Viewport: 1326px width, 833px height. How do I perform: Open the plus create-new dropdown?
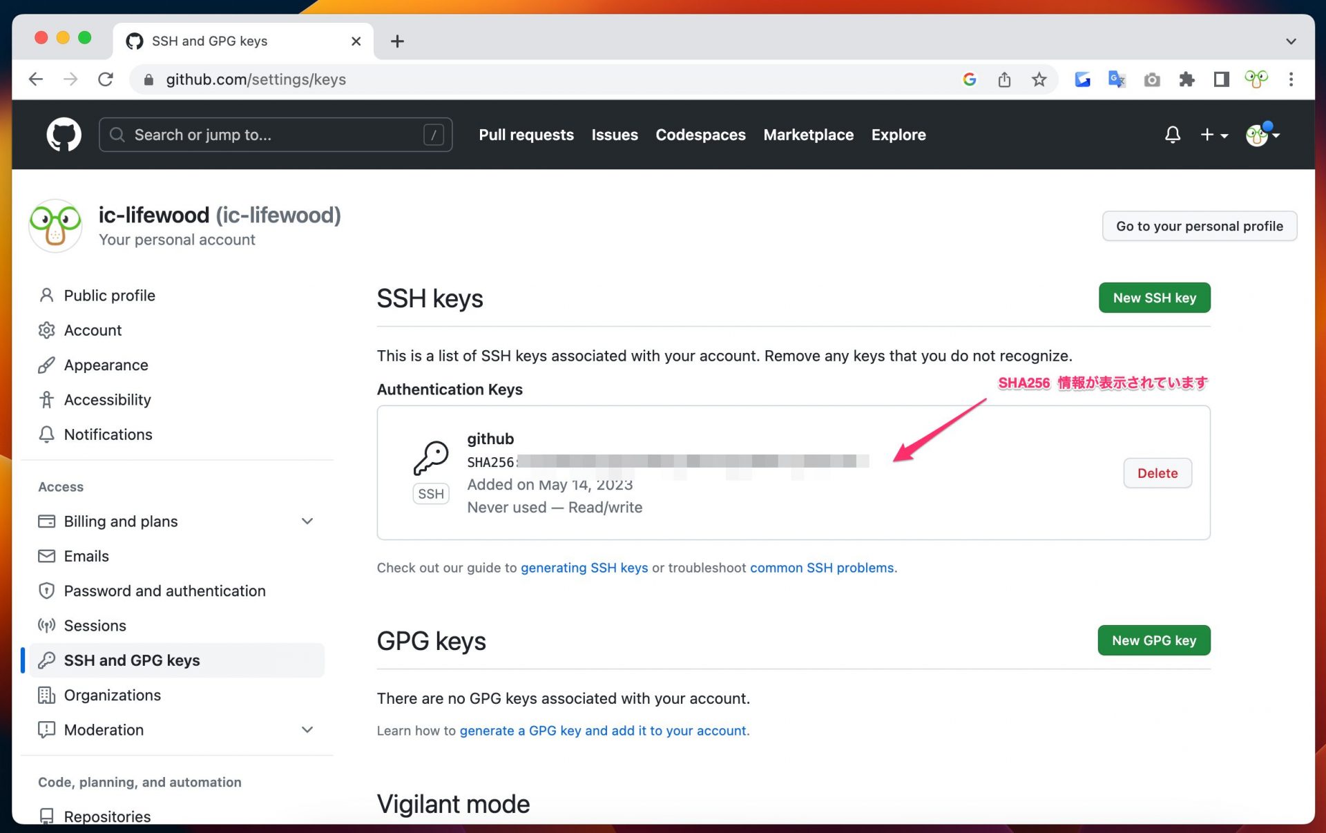coord(1213,135)
